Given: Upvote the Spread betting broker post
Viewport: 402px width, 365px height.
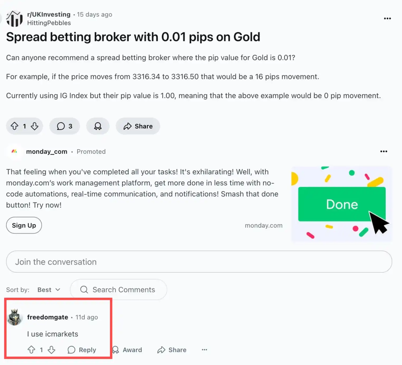Looking at the screenshot, I should click(x=15, y=126).
